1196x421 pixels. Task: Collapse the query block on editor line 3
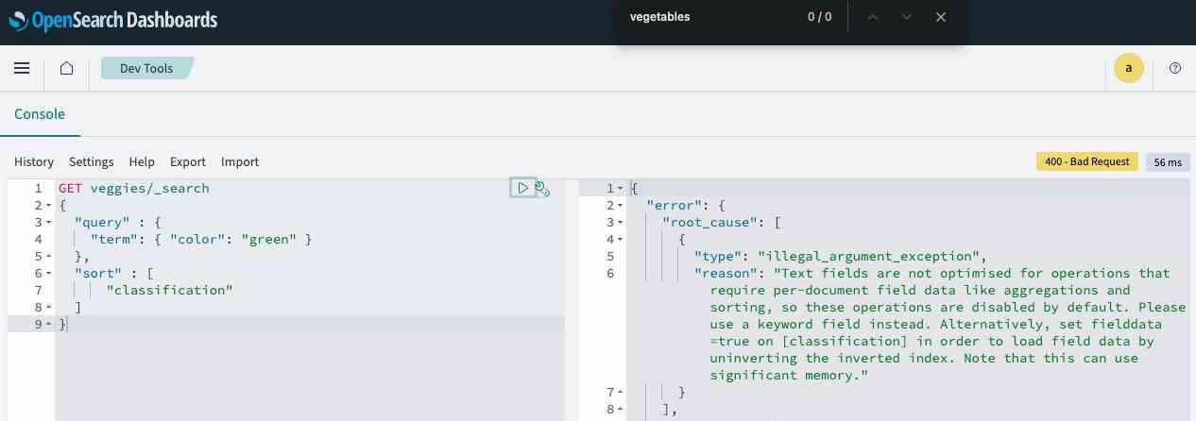[48, 223]
